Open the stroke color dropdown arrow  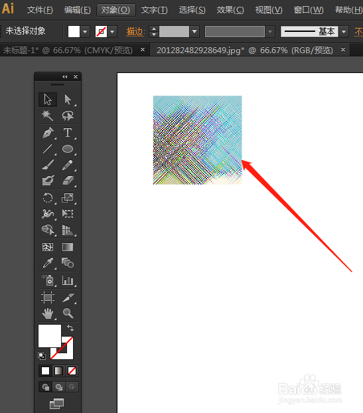coord(112,32)
